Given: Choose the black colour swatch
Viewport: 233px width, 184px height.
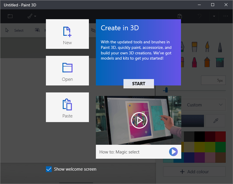Looking at the screenshot, I should pos(200,137).
